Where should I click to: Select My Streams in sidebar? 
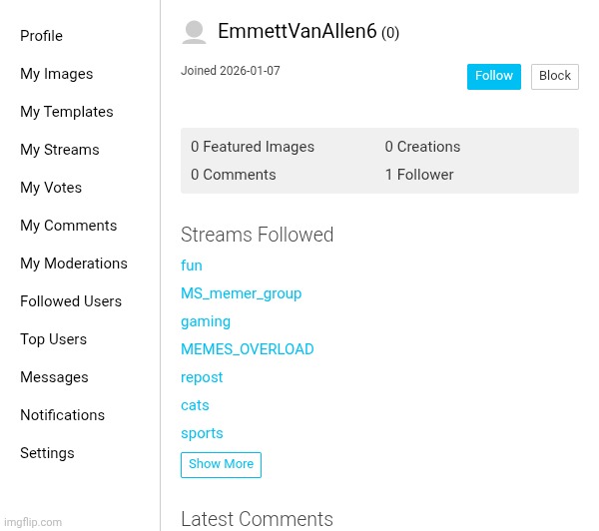pyautogui.click(x=59, y=150)
